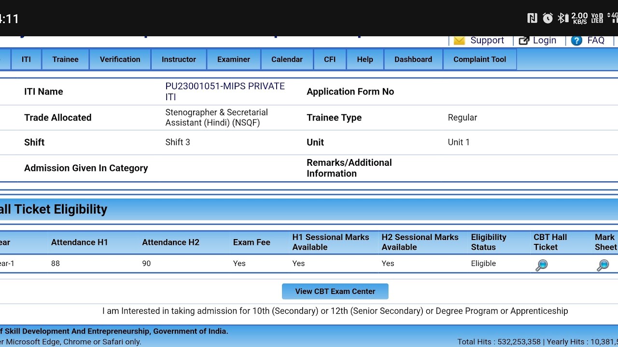Viewport: 618px width, 347px height.
Task: Click the 'Remarks/Additional Information' label
Action: [349, 168]
